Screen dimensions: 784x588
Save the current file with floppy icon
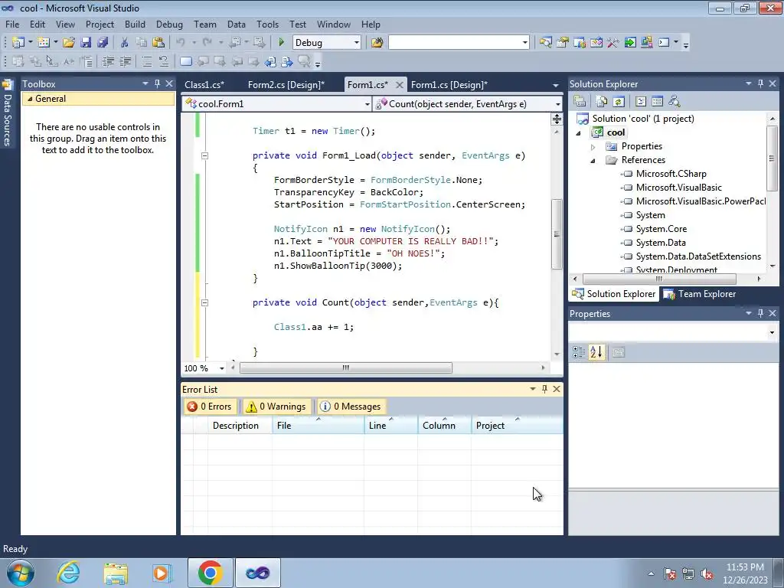[x=86, y=43]
